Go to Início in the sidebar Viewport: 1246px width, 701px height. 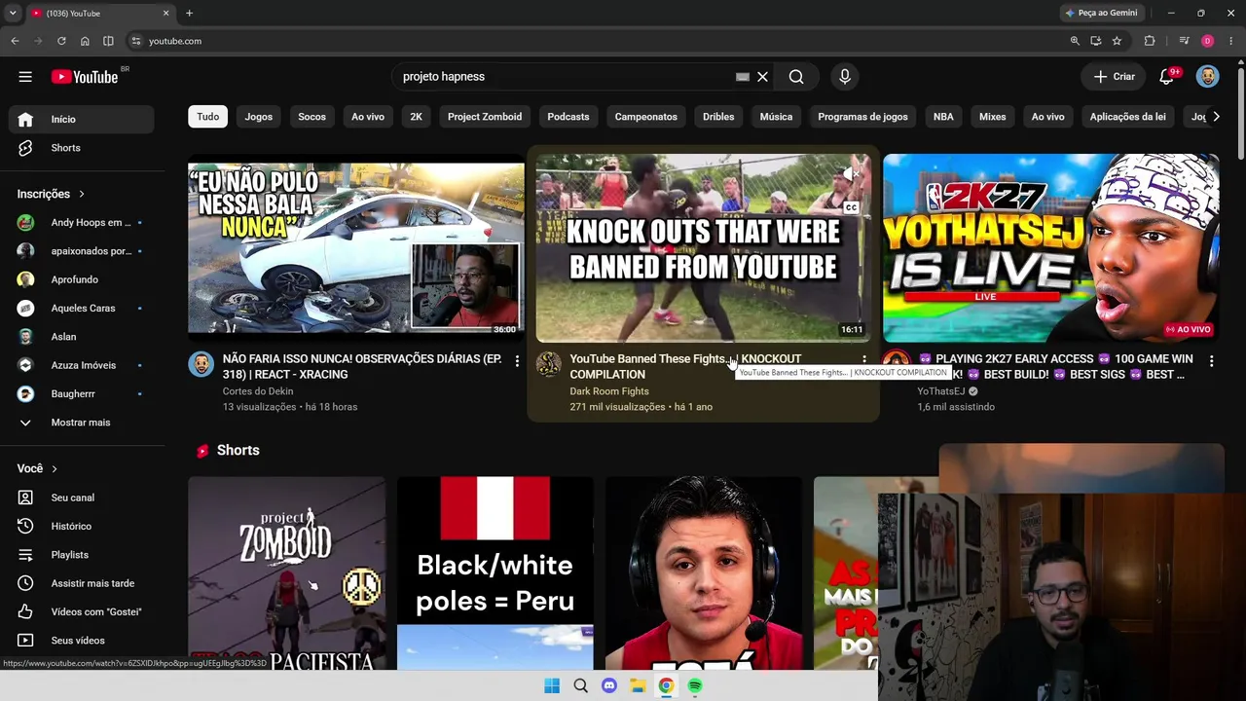click(x=82, y=119)
